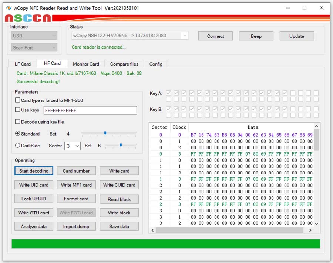Click the data table scroll-down arrow

coord(316,224)
